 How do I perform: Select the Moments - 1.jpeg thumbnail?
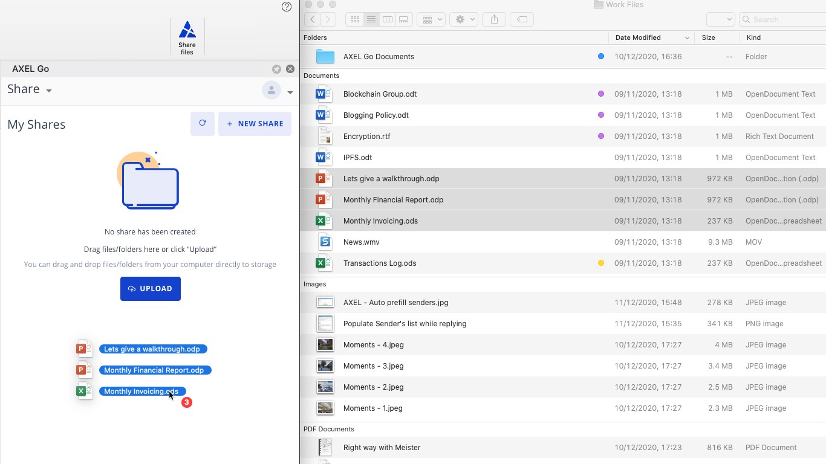coord(325,408)
